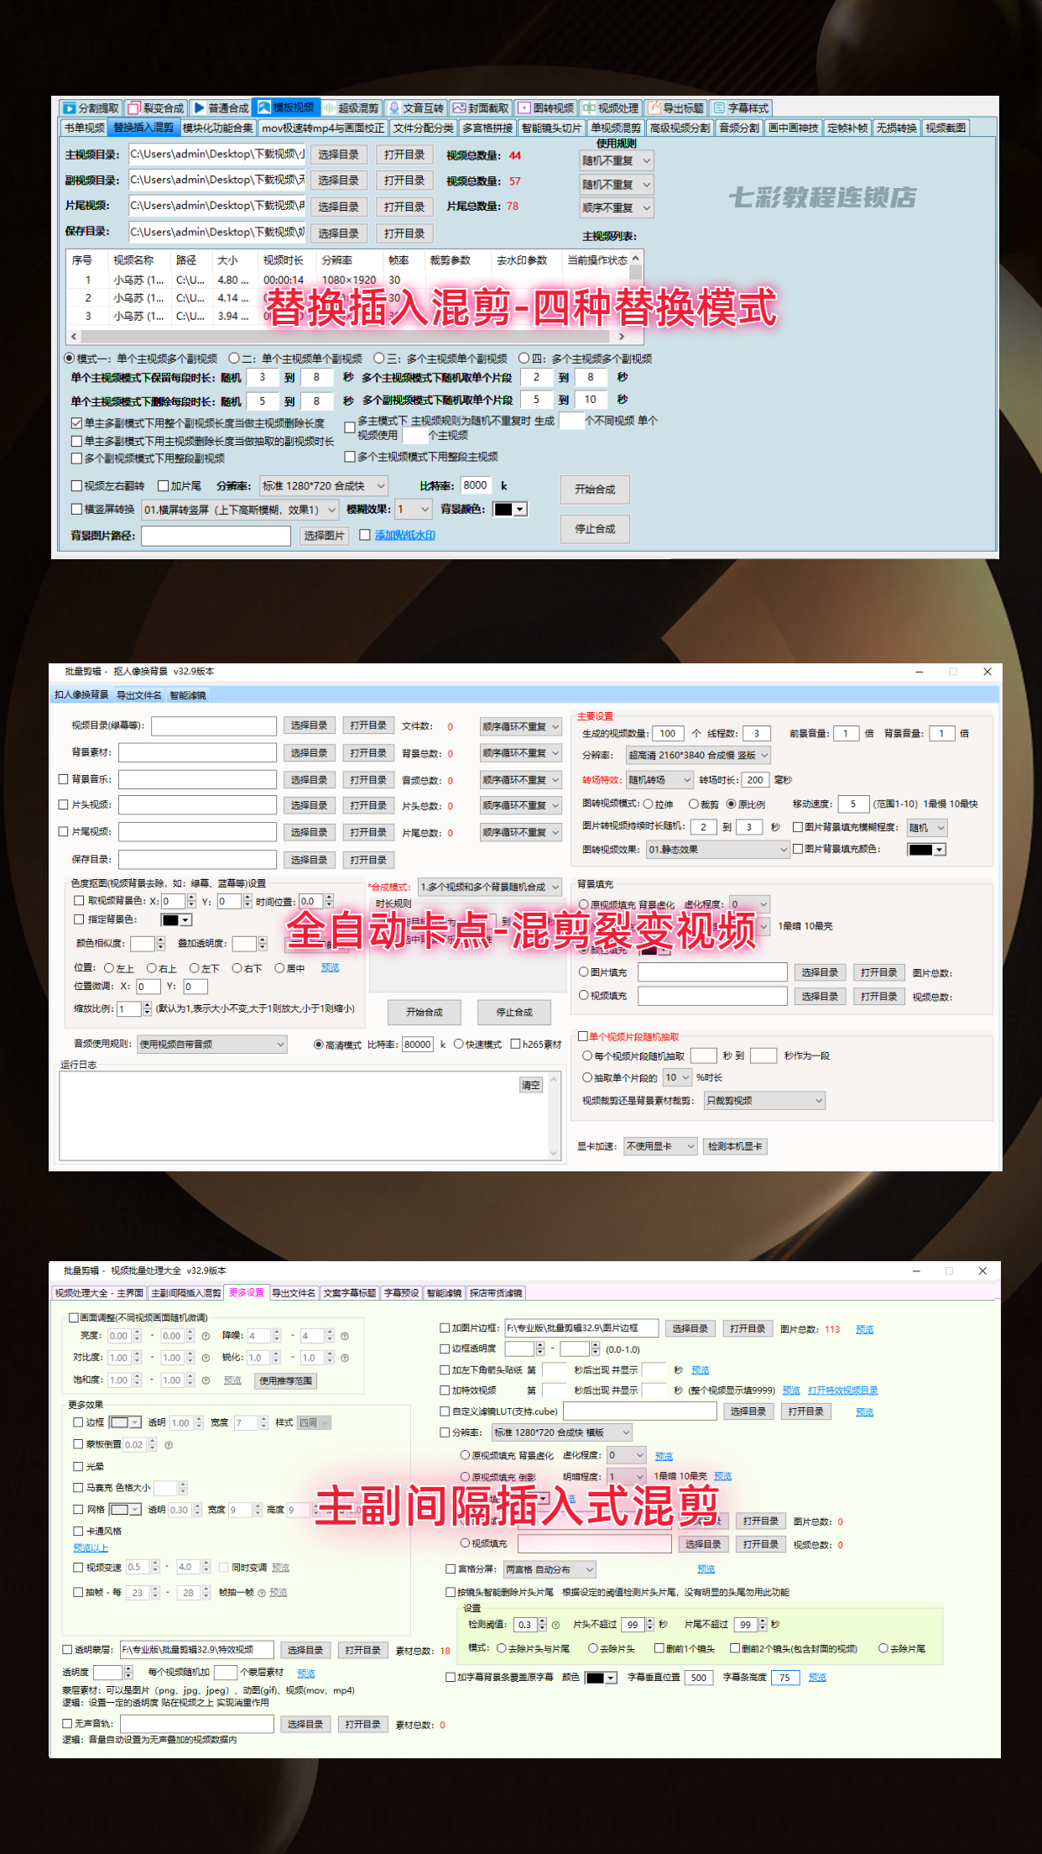Click the 背景图片路径 input field
Viewport: 1042px width, 1854px height.
(x=216, y=536)
